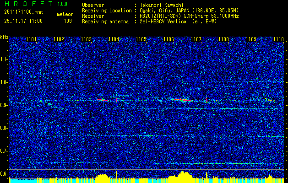Click time marker 1105
Screen dimensions: 288x183
[x=141, y=39]
